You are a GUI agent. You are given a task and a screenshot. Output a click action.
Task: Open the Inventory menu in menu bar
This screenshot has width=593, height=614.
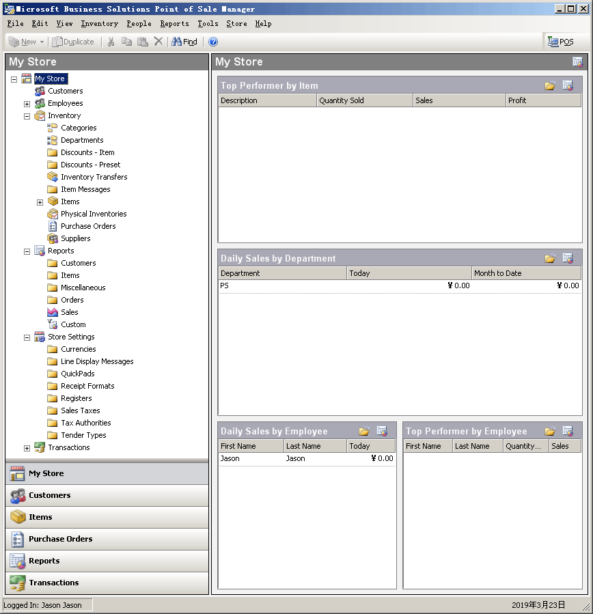click(99, 23)
